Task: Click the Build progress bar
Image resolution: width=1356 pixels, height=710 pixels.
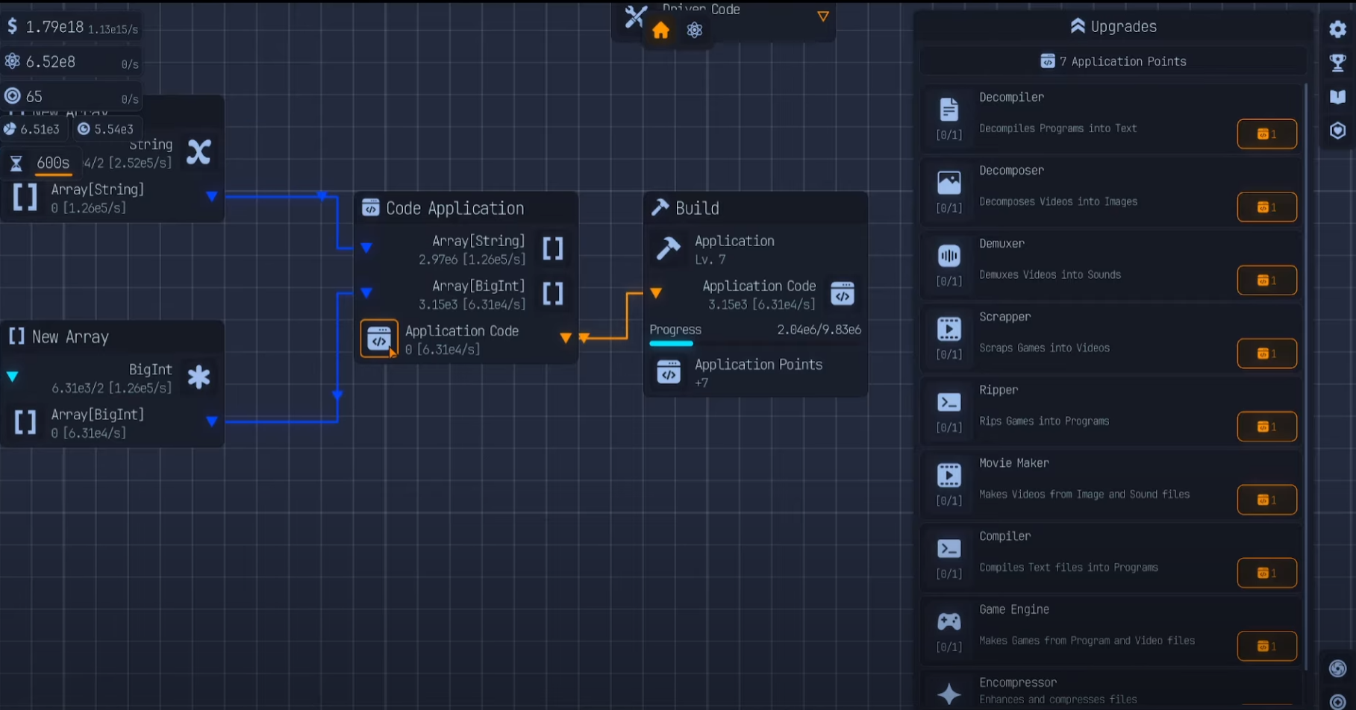Action: (x=754, y=344)
